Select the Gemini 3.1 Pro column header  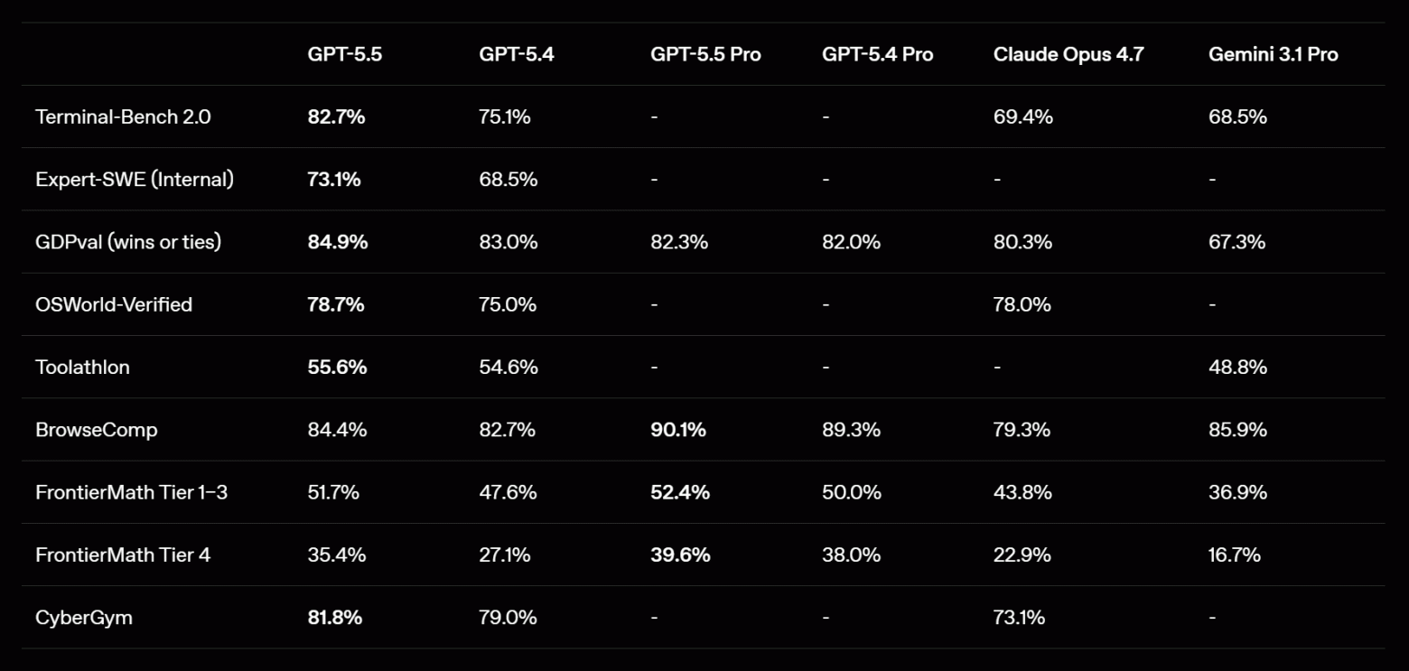pos(1273,54)
